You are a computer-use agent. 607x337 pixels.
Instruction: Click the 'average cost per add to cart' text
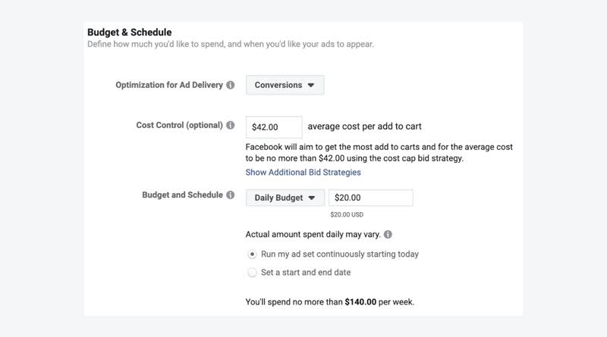(x=364, y=126)
